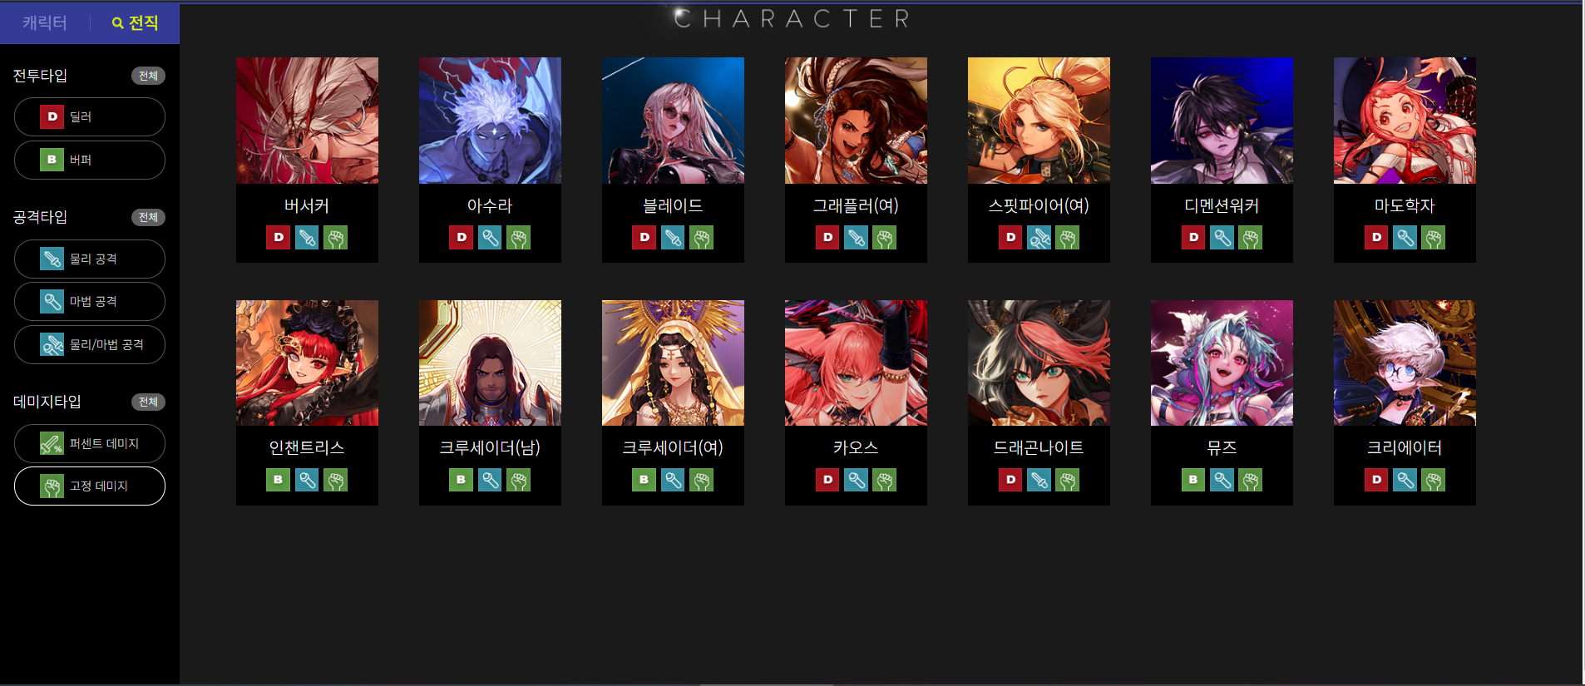Click the green fist icon under 블레이드
The height and width of the screenshot is (686, 1585).
click(x=702, y=238)
